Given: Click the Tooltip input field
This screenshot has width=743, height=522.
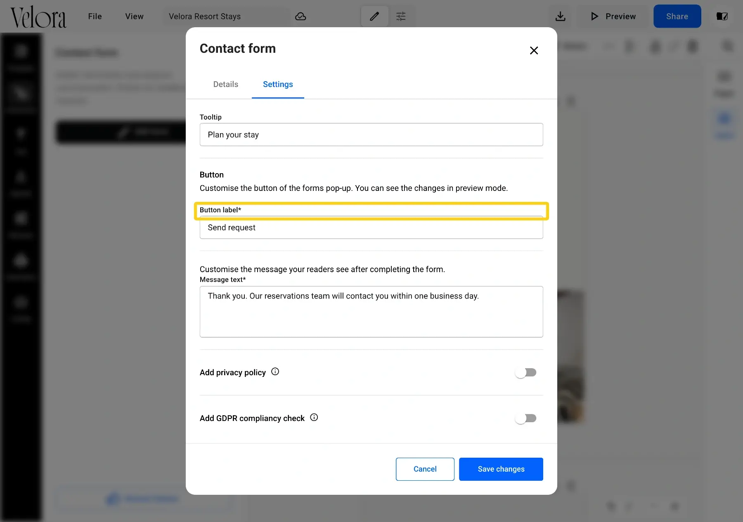Looking at the screenshot, I should point(371,134).
